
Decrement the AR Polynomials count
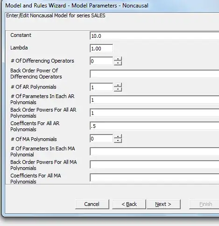point(118,89)
